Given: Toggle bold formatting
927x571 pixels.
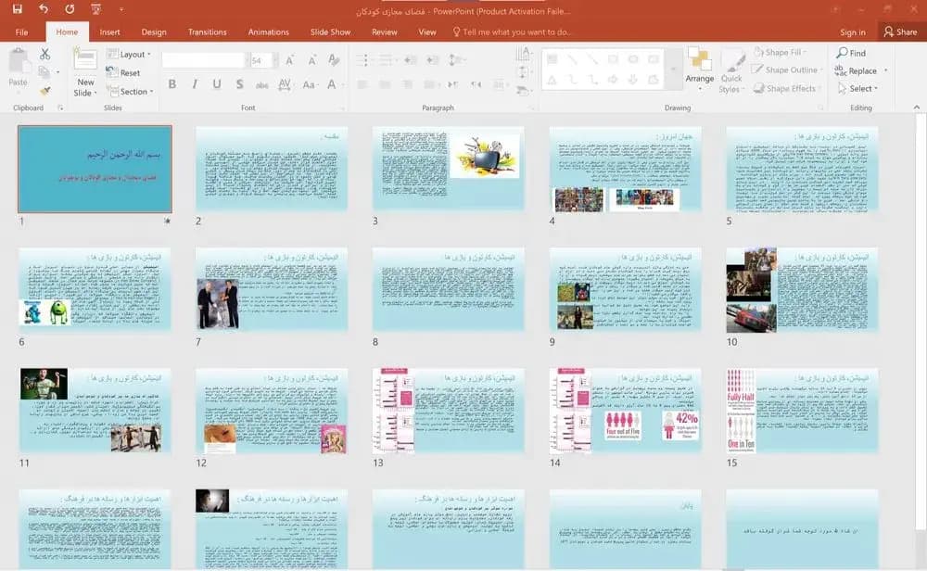Looking at the screenshot, I should (x=172, y=84).
